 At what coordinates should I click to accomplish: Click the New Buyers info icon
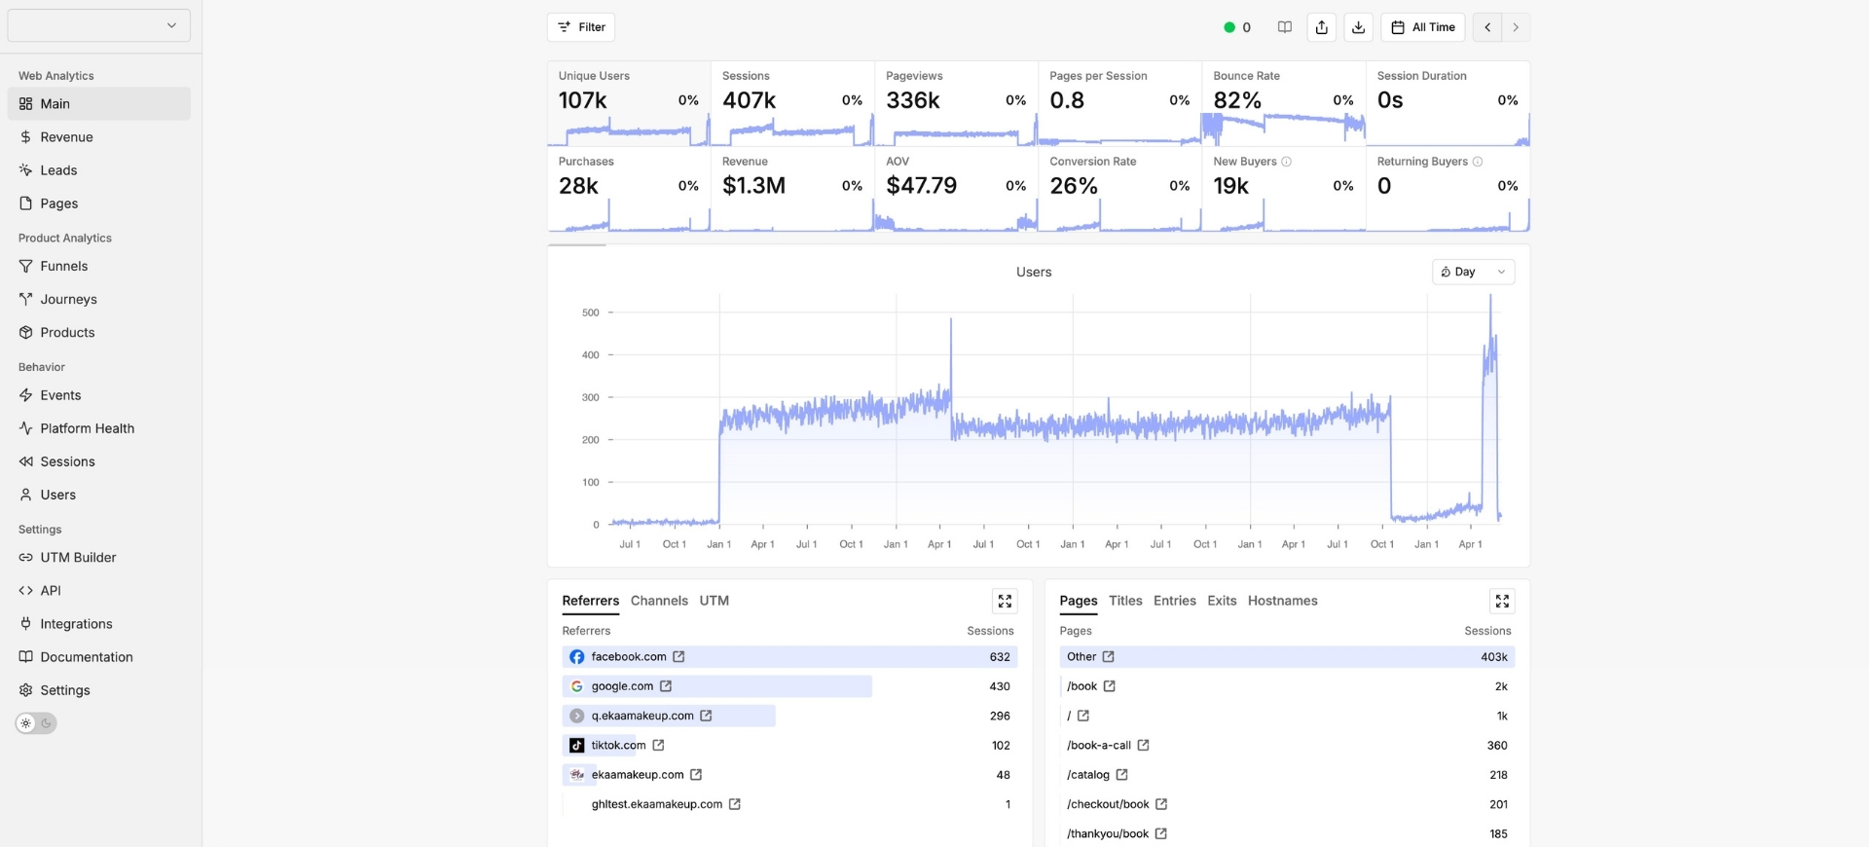[1286, 162]
